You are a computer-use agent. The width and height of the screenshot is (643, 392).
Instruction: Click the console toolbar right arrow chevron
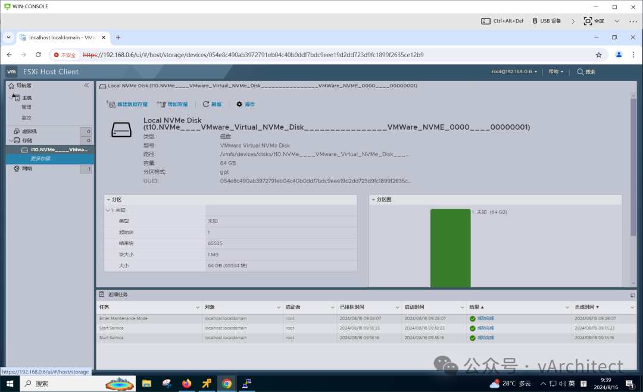(573, 21)
